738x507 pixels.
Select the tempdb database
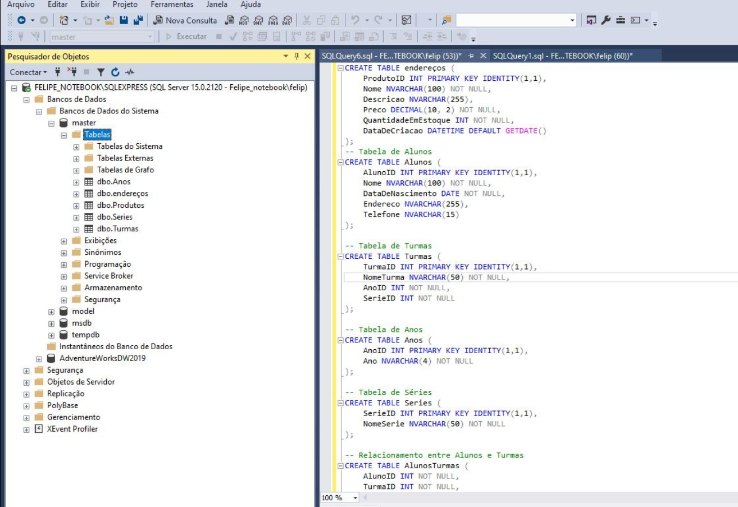85,335
